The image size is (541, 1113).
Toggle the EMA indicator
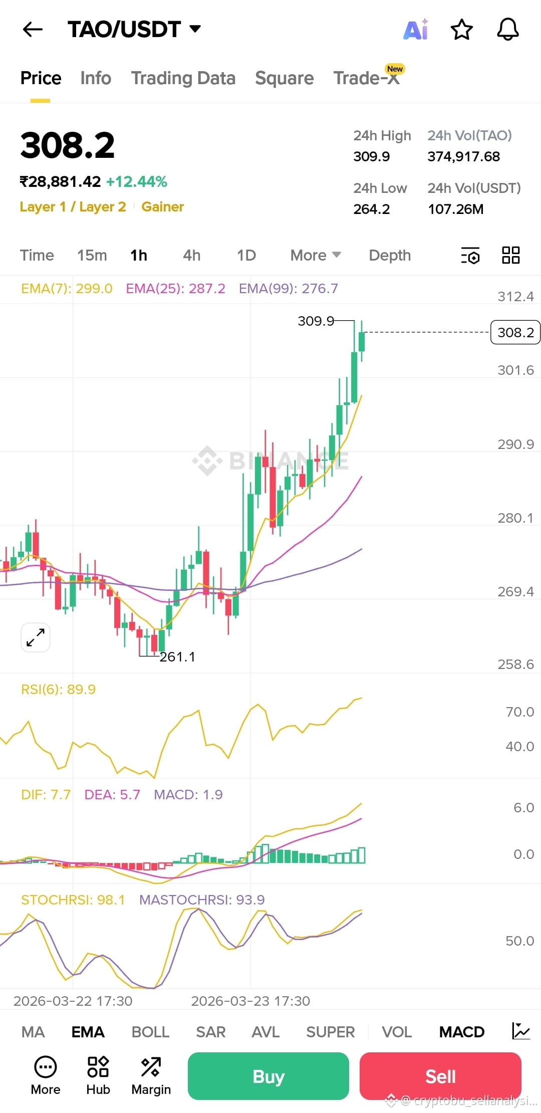pyautogui.click(x=88, y=1032)
